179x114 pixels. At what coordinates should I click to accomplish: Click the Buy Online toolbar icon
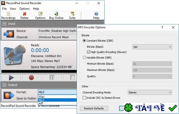coord(56,16)
